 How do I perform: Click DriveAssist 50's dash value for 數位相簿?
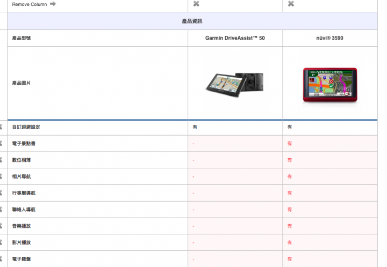point(193,160)
